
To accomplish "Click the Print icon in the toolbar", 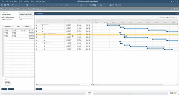I will click(5, 5).
